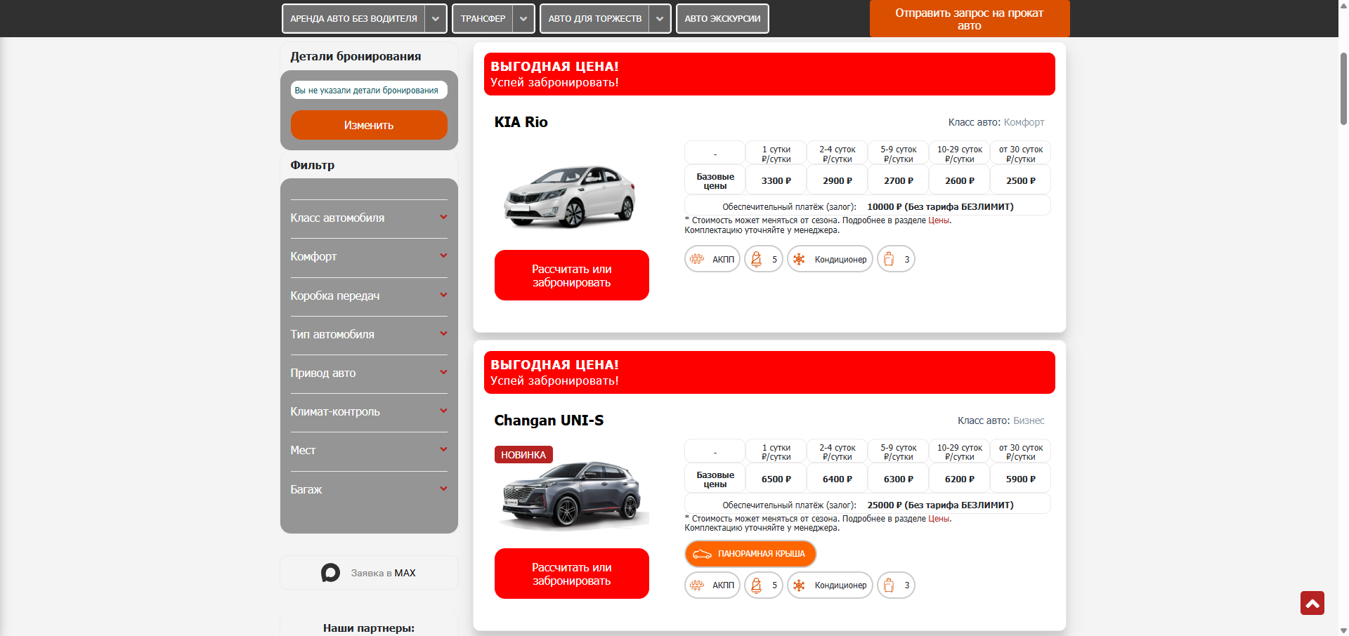Image resolution: width=1349 pixels, height=636 pixels.
Task: Expand the Климат-контроль filter
Action: (369, 411)
